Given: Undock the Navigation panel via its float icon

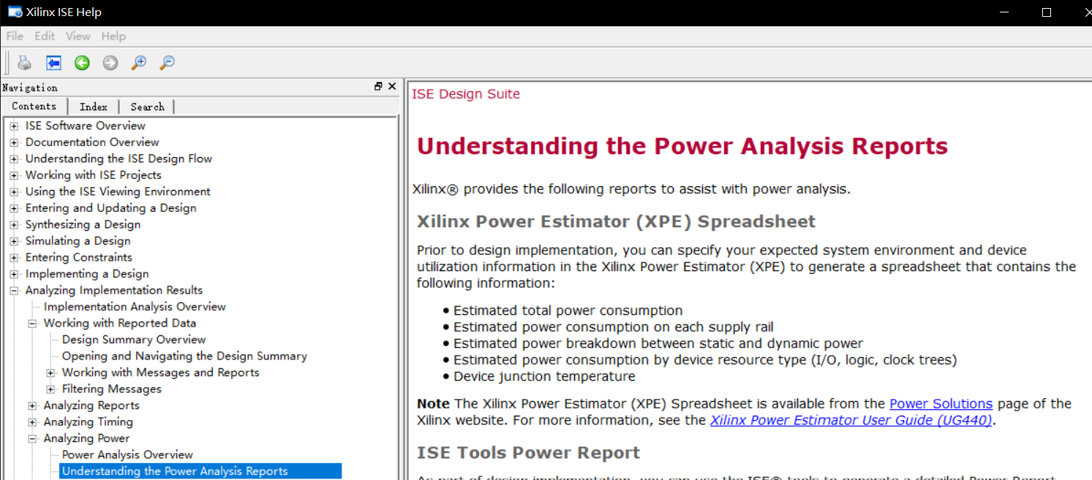Looking at the screenshot, I should point(378,86).
